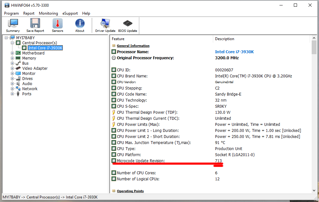Screen dimensions: 319x202
Task: Select the Number of CPU Cores row
Action: [211, 173]
